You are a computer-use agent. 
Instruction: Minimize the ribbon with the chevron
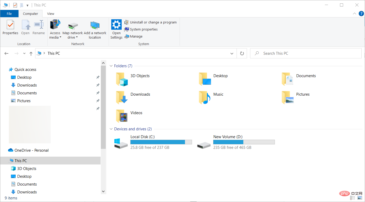pos(354,14)
